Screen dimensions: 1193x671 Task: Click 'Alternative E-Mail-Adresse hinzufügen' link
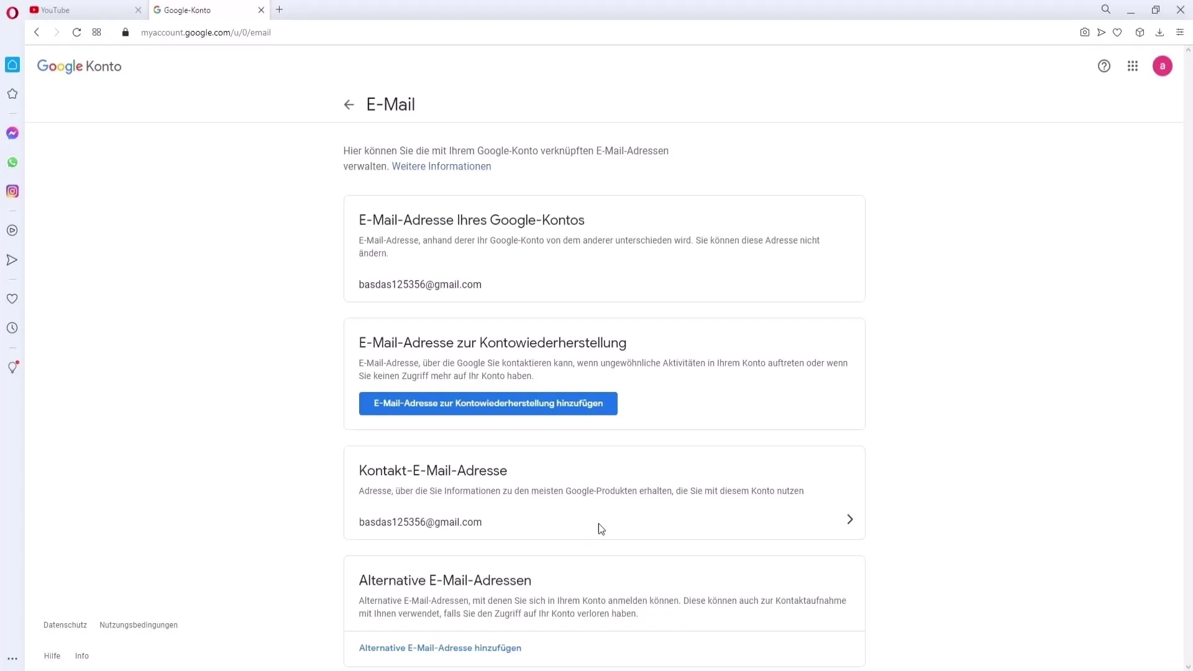(441, 648)
